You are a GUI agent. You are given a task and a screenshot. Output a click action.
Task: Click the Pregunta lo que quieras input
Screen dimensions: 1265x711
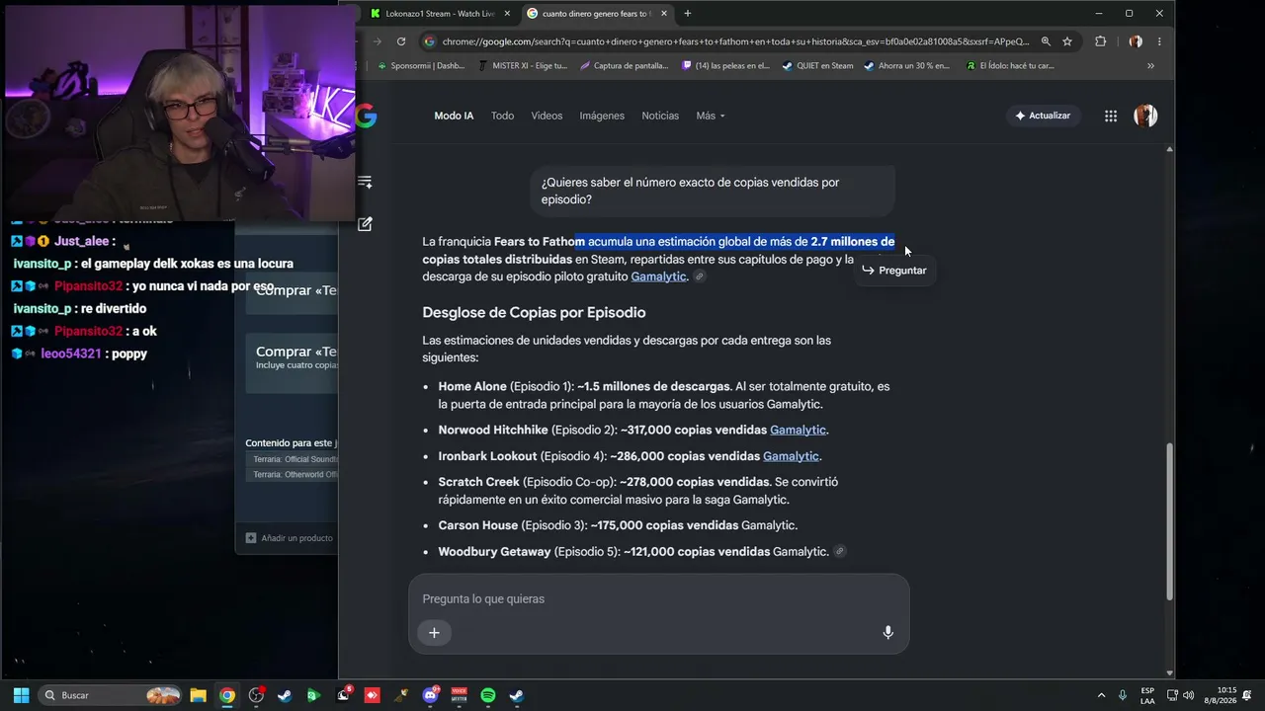click(658, 599)
